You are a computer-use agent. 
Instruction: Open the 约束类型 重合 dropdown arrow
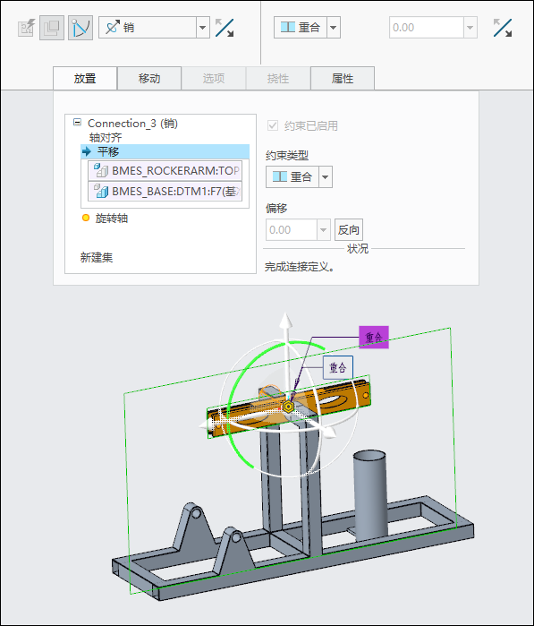(326, 176)
